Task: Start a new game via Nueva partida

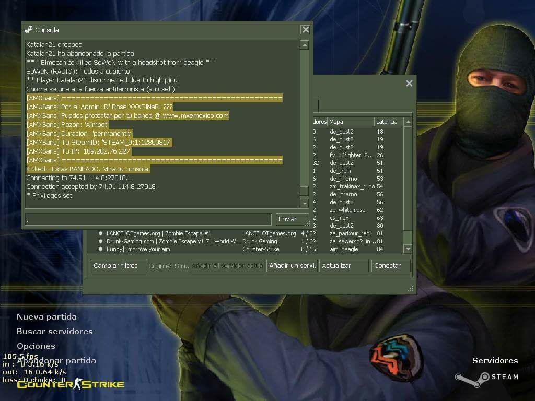Action: [46, 317]
